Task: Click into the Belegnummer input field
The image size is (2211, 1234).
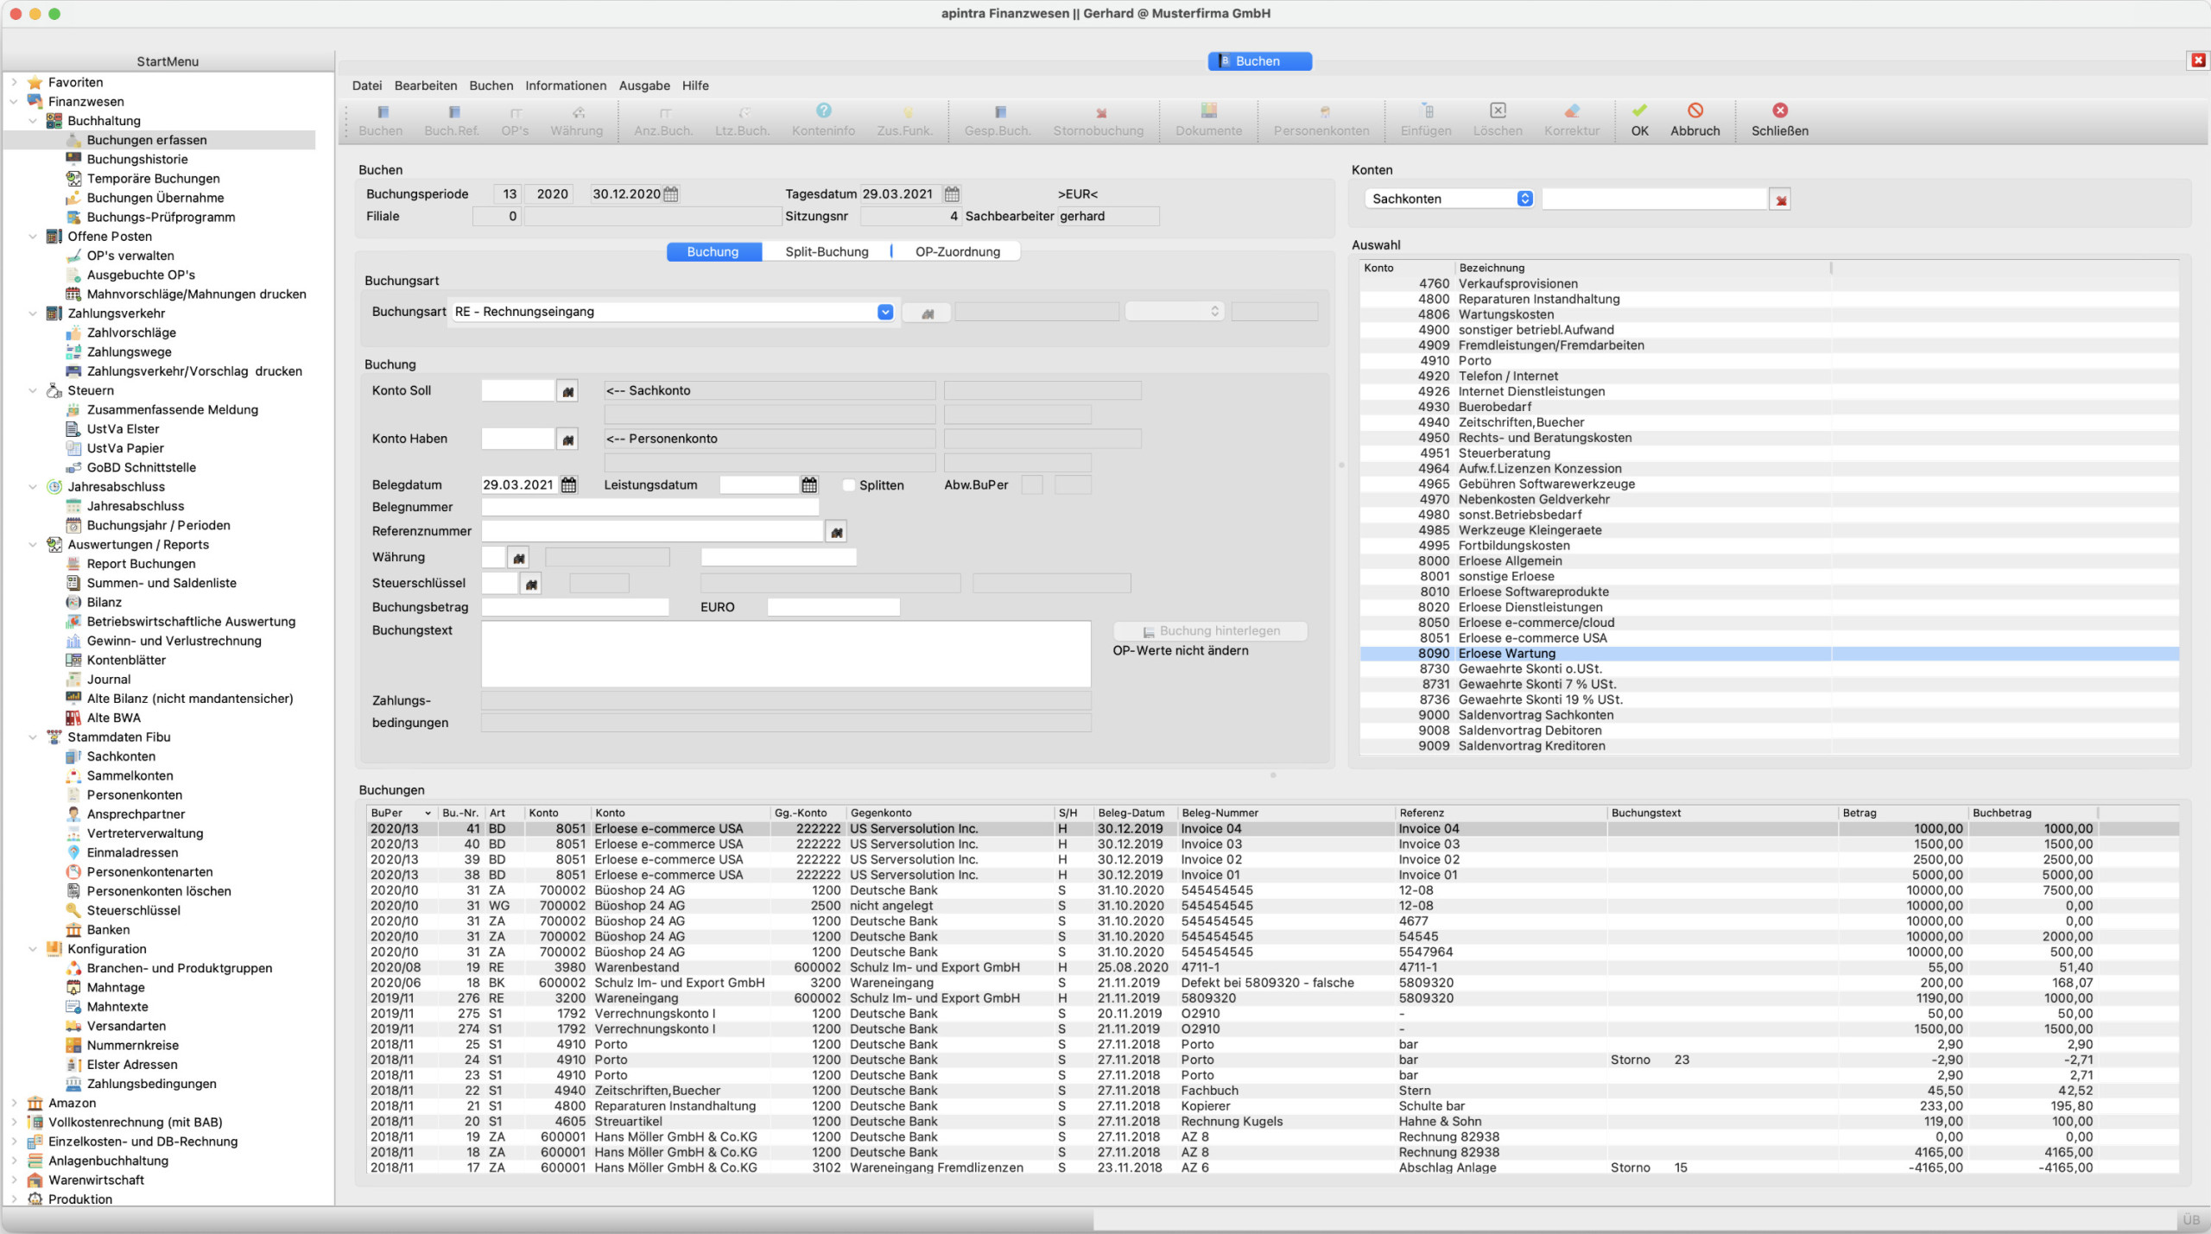Action: (x=649, y=508)
